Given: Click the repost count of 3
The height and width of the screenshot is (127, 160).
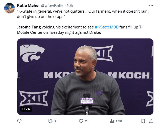Looking at the screenshot, I should click(55, 121).
